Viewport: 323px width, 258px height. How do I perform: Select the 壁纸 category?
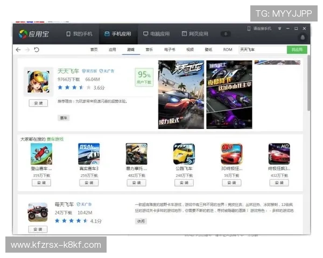[x=208, y=49]
